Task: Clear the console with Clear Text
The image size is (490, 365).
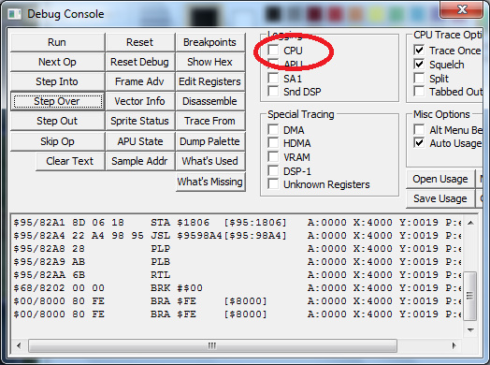Action: (70, 161)
